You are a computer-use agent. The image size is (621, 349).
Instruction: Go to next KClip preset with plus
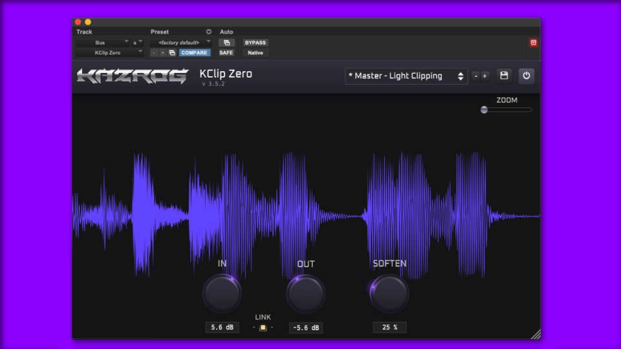(x=485, y=76)
